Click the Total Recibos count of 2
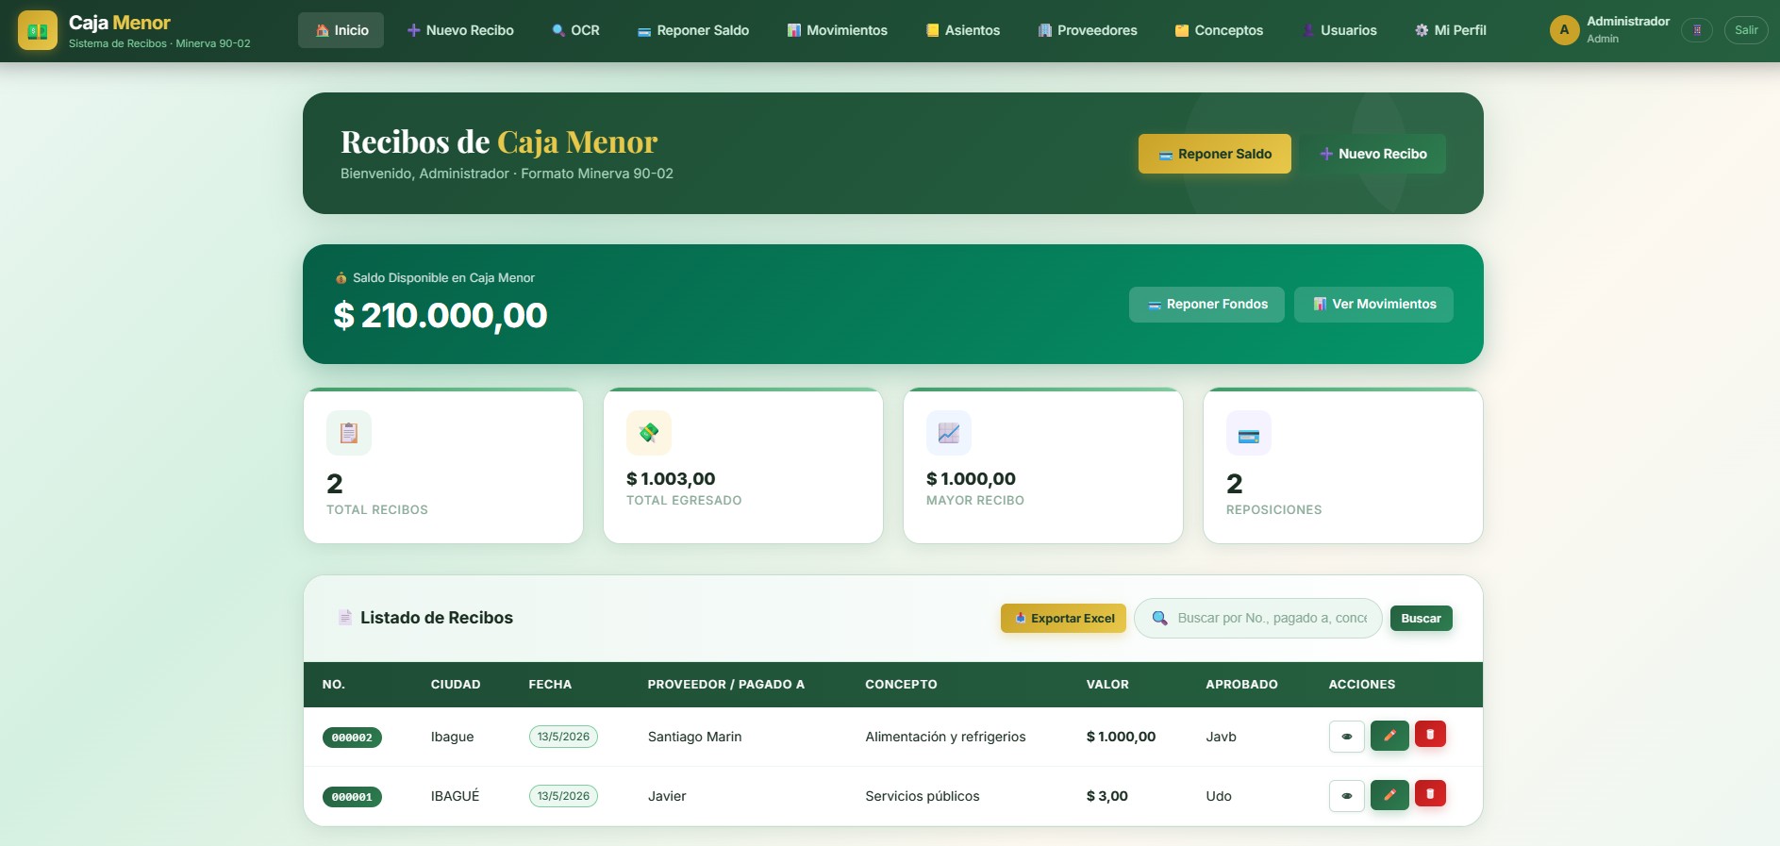 [335, 484]
